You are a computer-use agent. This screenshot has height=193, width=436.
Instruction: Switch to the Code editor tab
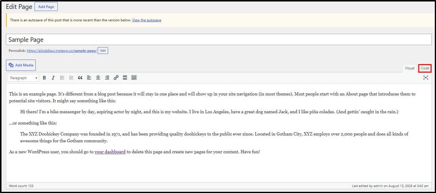tap(425, 68)
